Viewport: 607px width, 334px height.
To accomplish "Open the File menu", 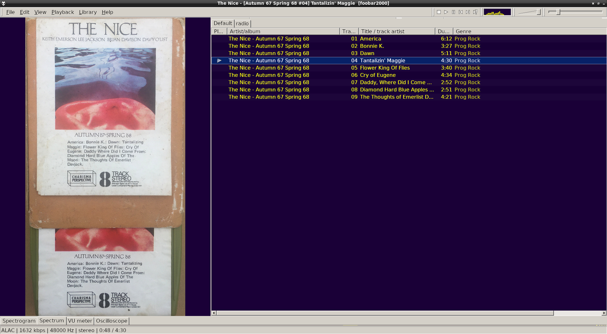I will 10,12.
